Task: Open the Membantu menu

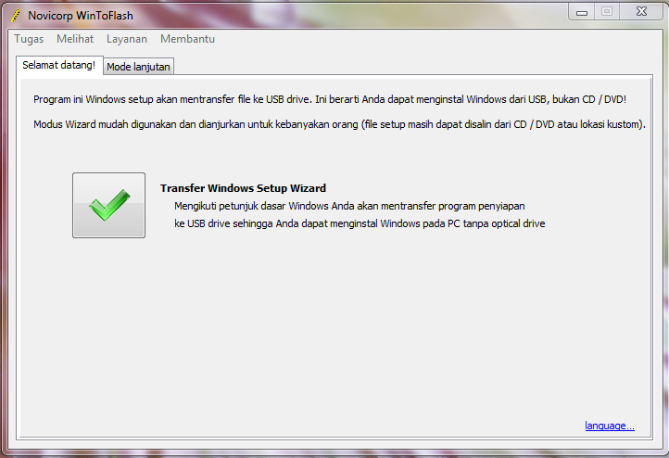Action: [188, 39]
